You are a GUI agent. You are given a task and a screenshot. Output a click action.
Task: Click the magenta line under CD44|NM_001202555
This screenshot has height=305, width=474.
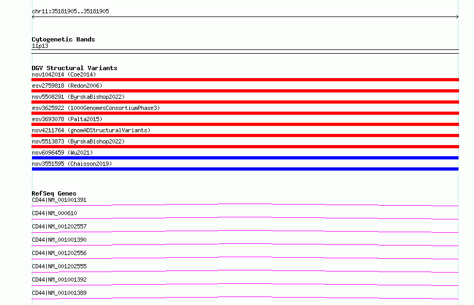pyautogui.click(x=245, y=271)
